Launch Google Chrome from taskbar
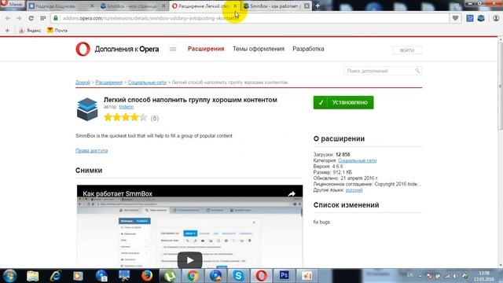This screenshot has height=283, width=503. 193,276
